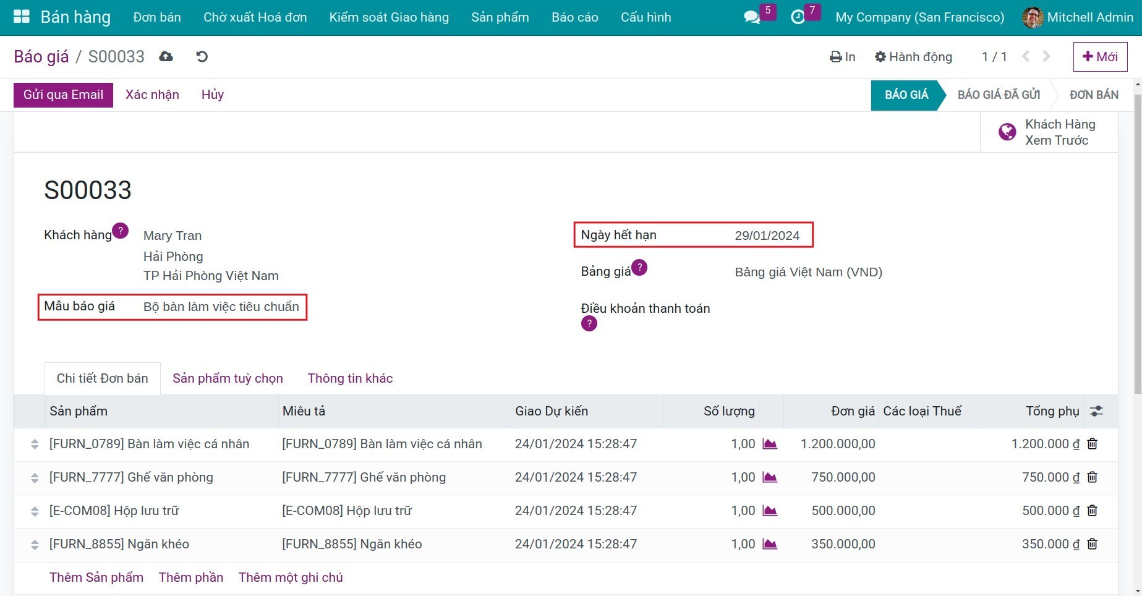This screenshot has width=1142, height=596.
Task: Click the Ngày hết hạn date field
Action: point(767,236)
